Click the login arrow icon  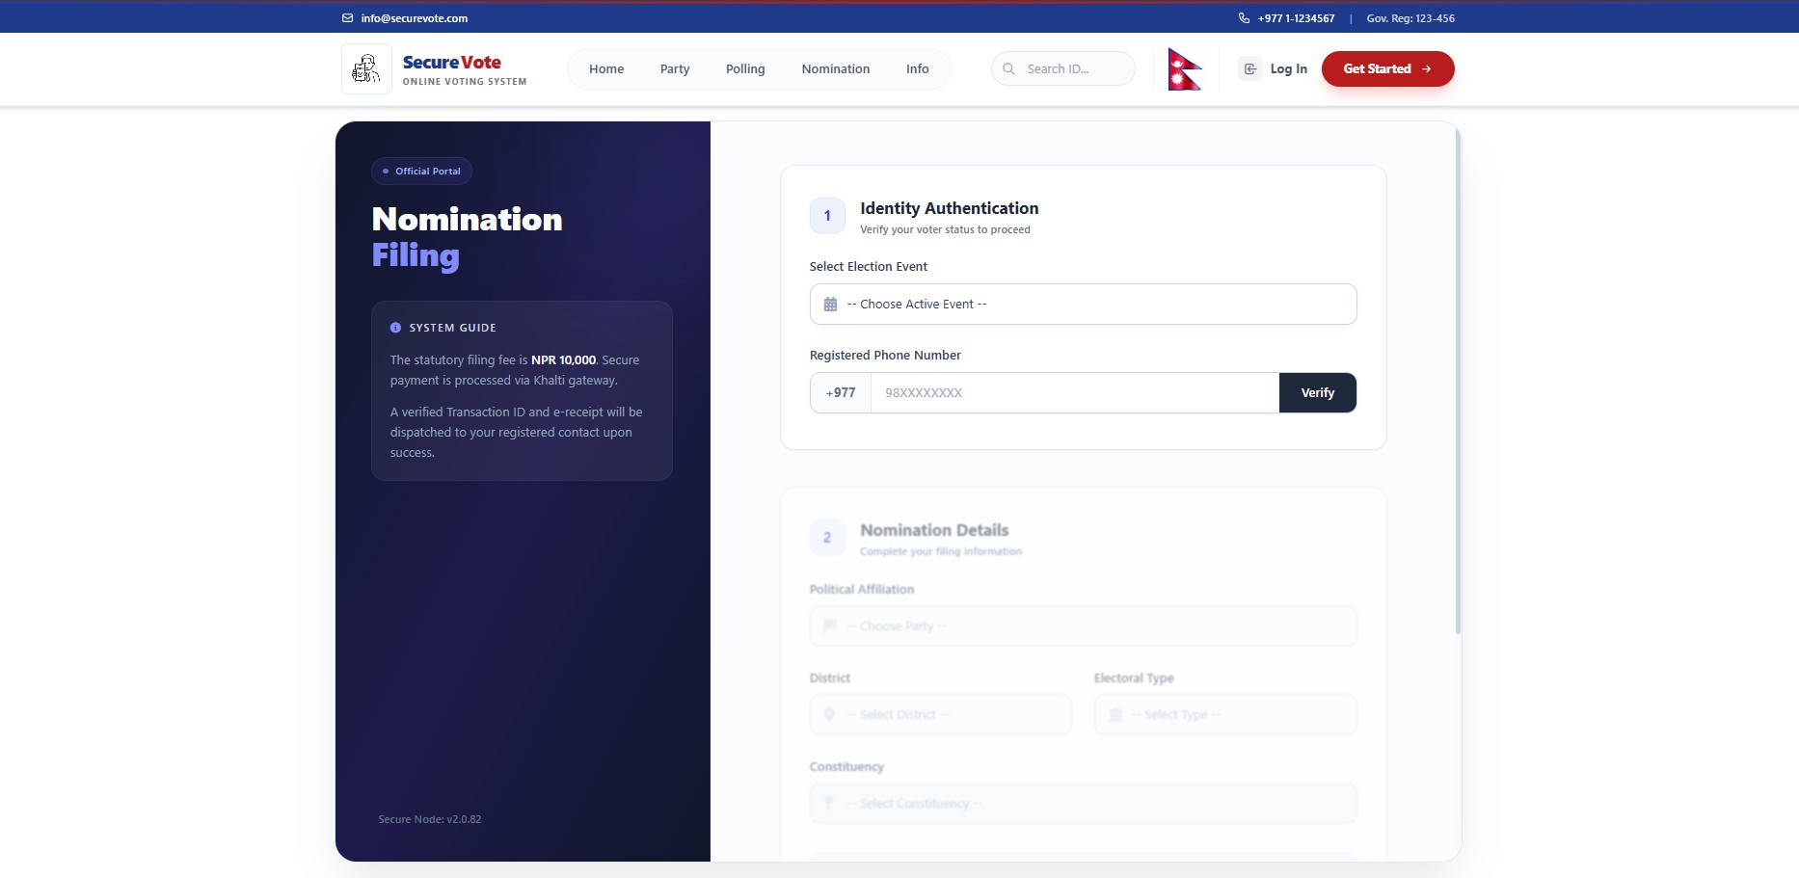pyautogui.click(x=1250, y=69)
